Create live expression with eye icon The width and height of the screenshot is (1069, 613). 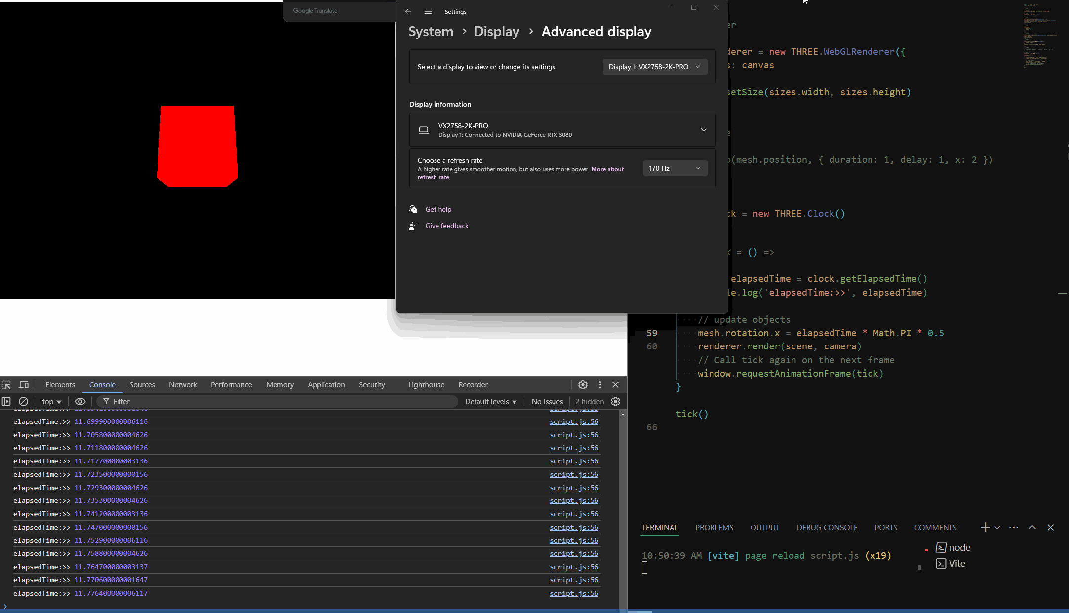[80, 402]
